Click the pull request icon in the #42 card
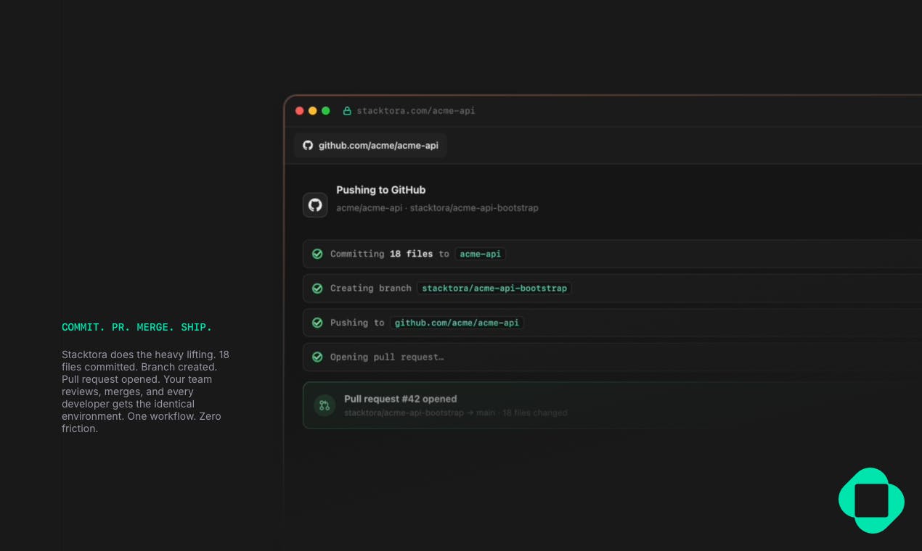 click(x=325, y=405)
